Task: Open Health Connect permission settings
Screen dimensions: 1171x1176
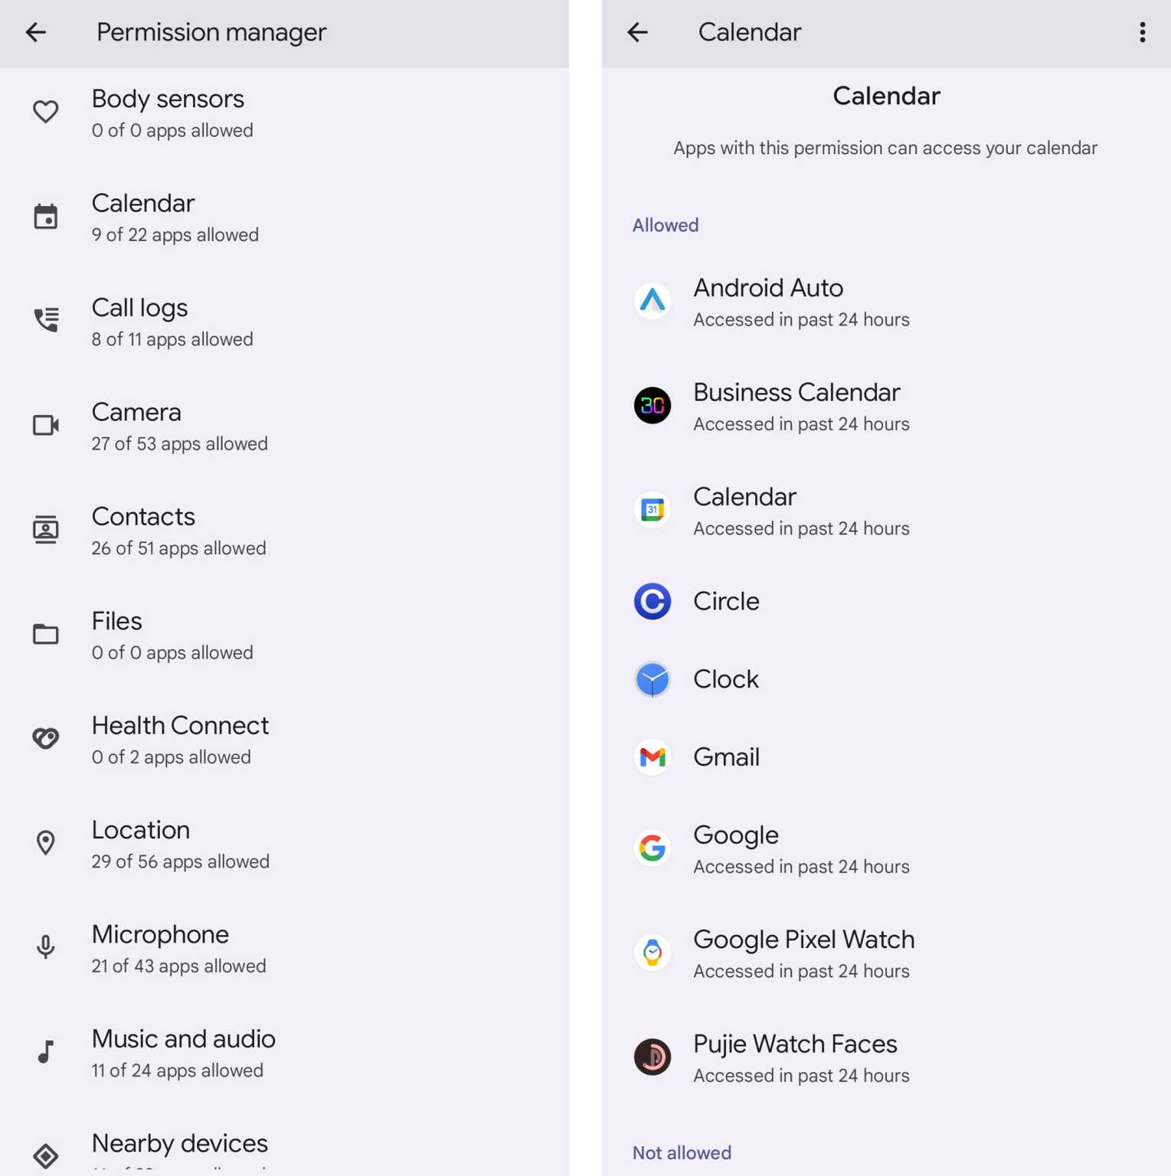Action: coord(180,739)
